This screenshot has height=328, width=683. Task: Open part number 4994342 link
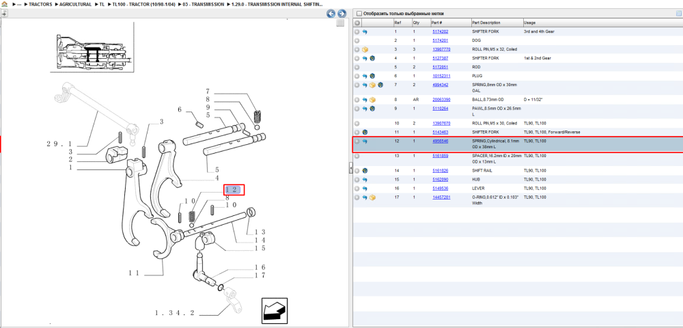coord(440,85)
